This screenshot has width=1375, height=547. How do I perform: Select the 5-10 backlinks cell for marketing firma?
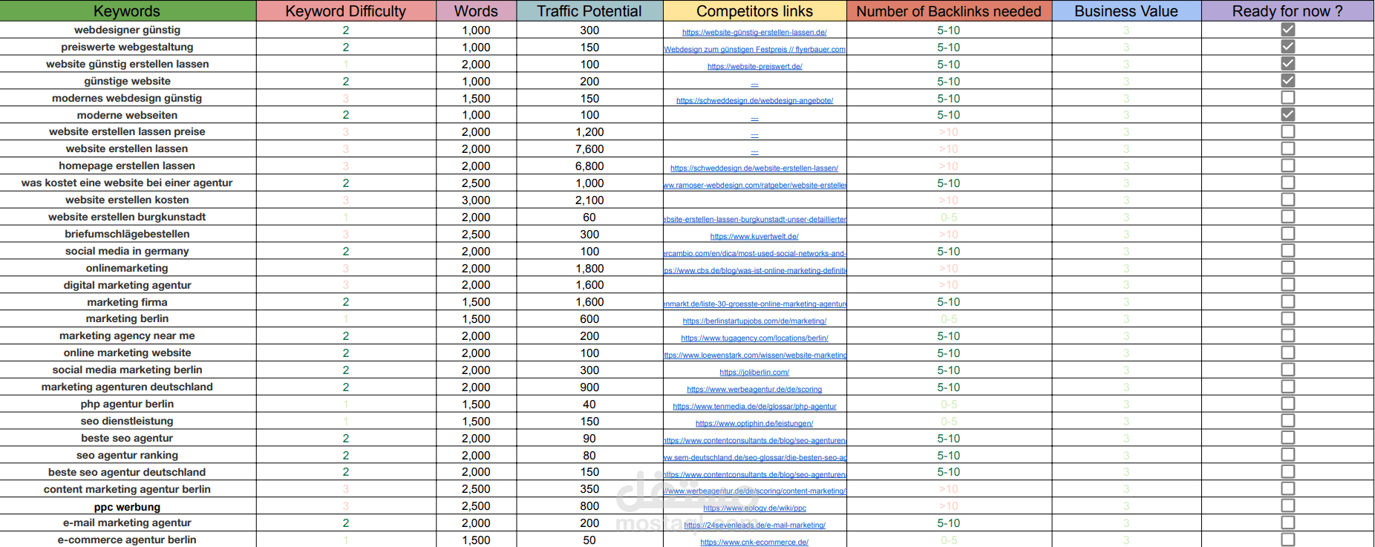(949, 302)
